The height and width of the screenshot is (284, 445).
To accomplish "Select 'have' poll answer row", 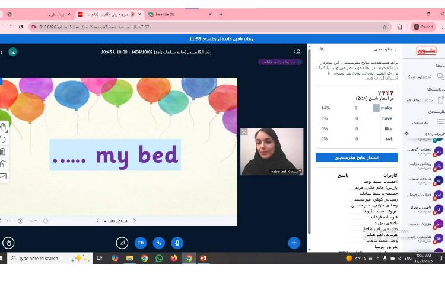I will point(357,118).
